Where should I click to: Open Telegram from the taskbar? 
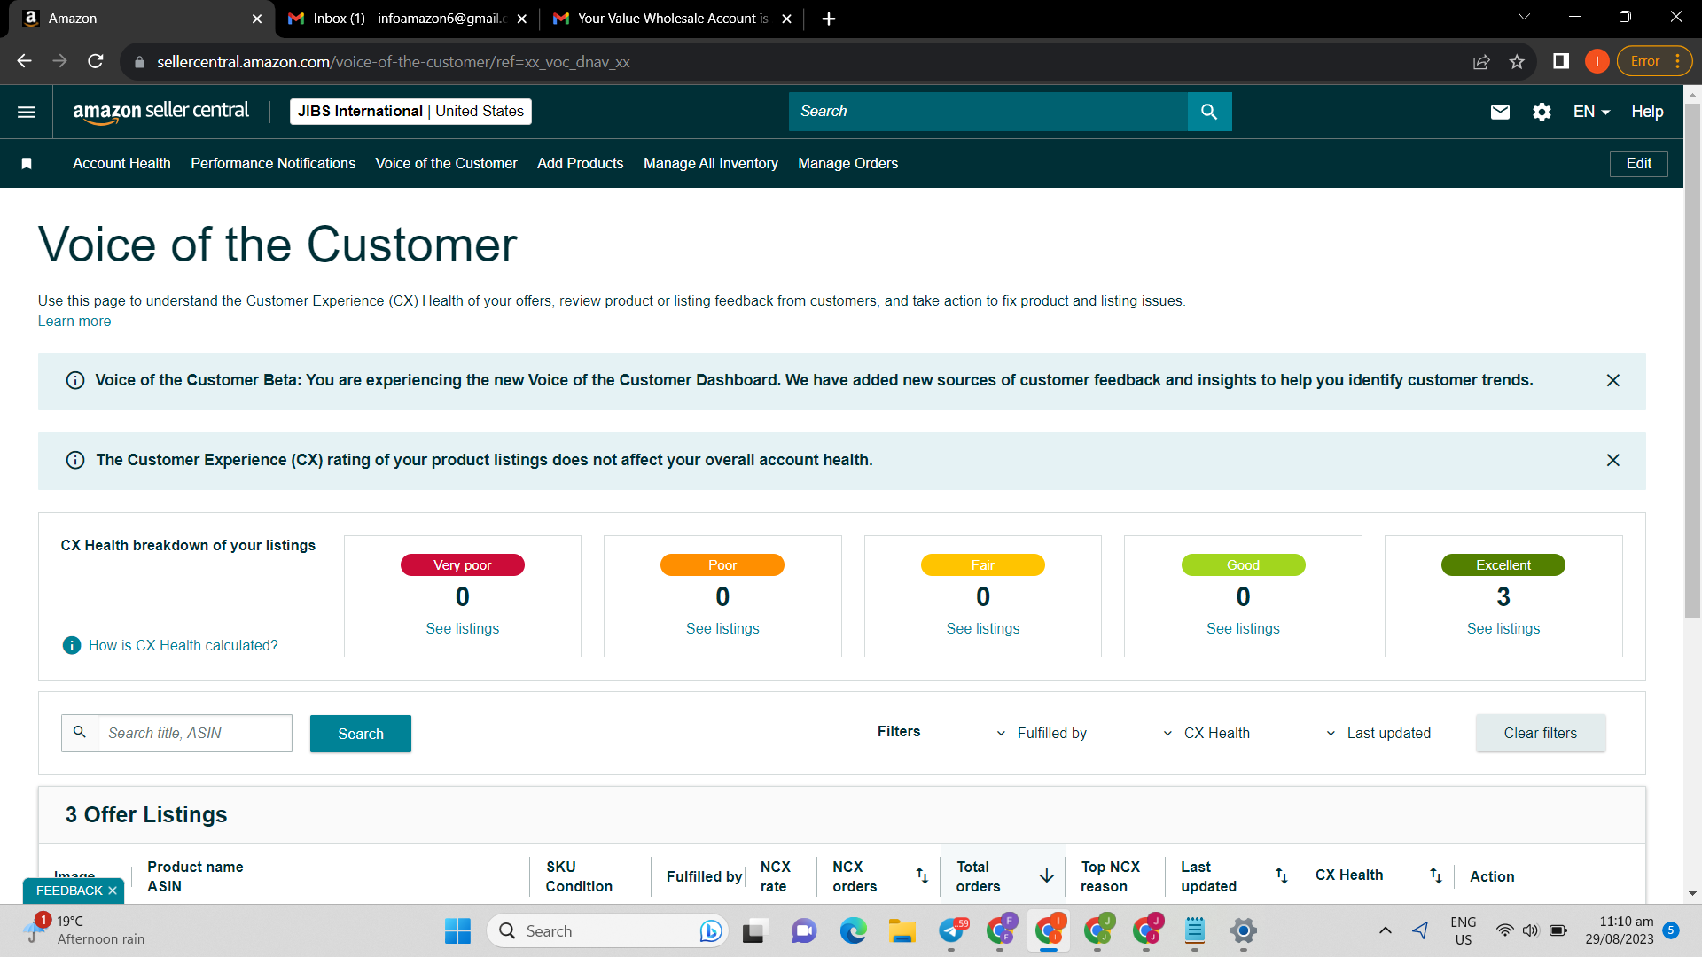tap(952, 930)
